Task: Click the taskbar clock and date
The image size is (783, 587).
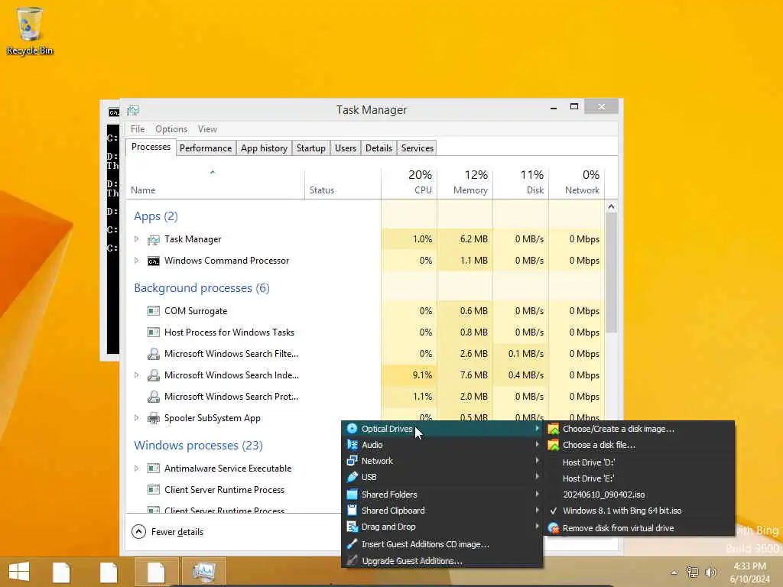Action: tap(749, 572)
